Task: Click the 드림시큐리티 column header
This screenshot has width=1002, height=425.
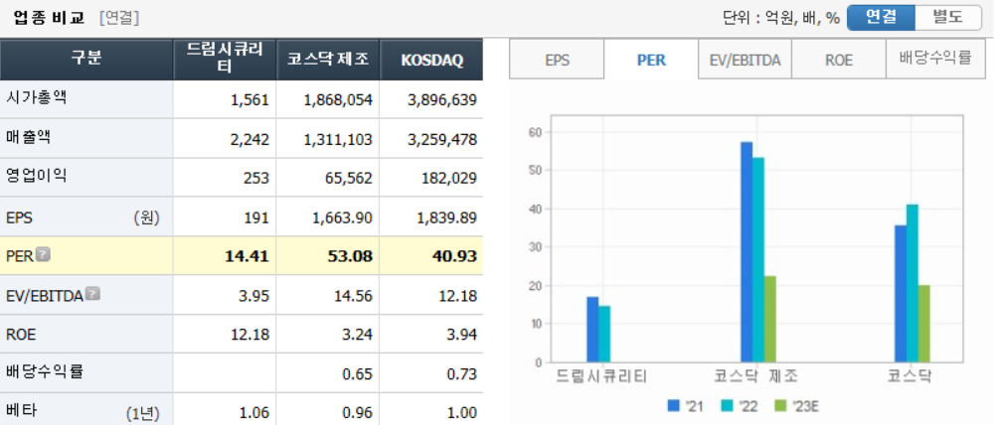Action: [225, 60]
